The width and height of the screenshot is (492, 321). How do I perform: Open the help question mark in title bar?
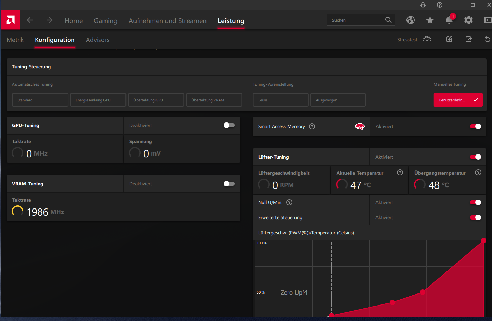(x=440, y=5)
